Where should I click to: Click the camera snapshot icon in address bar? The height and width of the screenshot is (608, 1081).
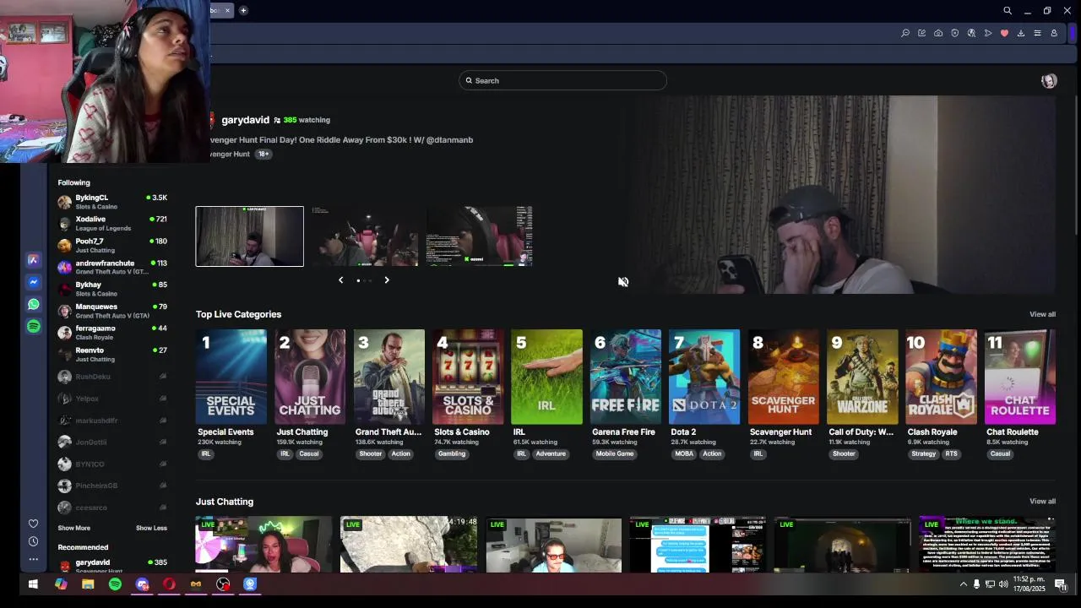(938, 33)
